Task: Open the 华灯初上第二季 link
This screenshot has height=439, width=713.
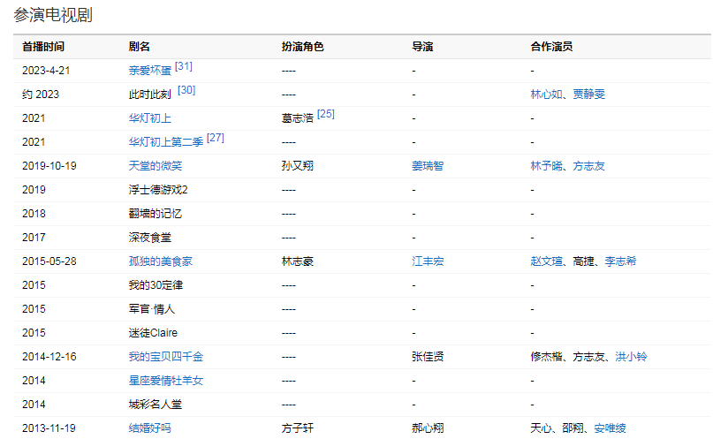Action: [166, 142]
